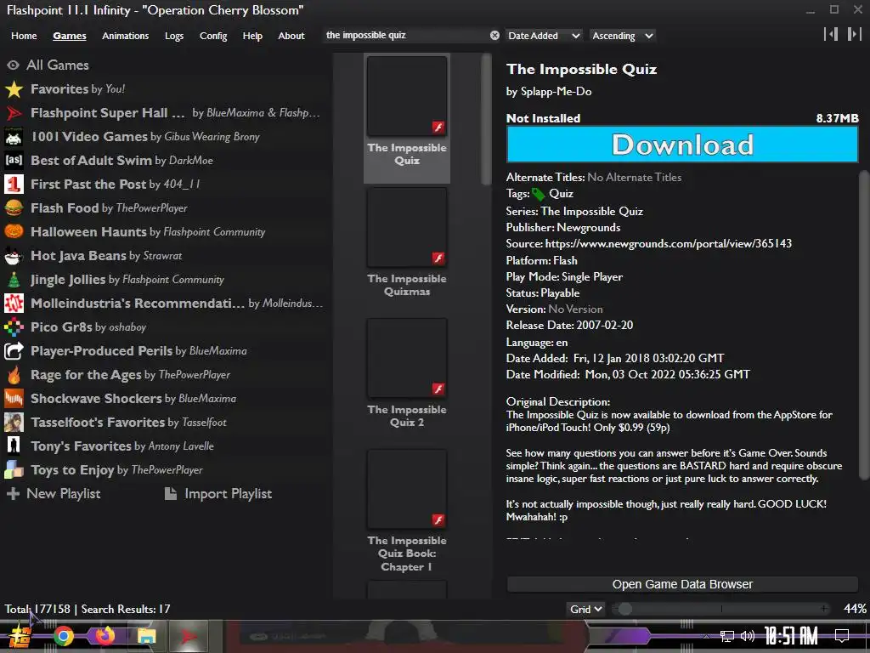Screen dimensions: 870x653
Task: Click the All Games label
Action: pyautogui.click(x=58, y=65)
